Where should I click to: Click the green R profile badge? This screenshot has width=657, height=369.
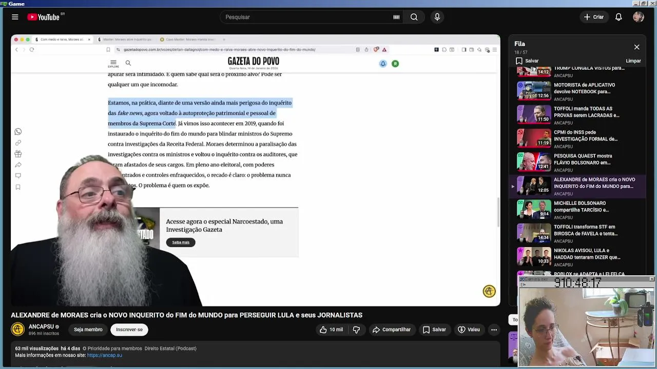(x=395, y=64)
